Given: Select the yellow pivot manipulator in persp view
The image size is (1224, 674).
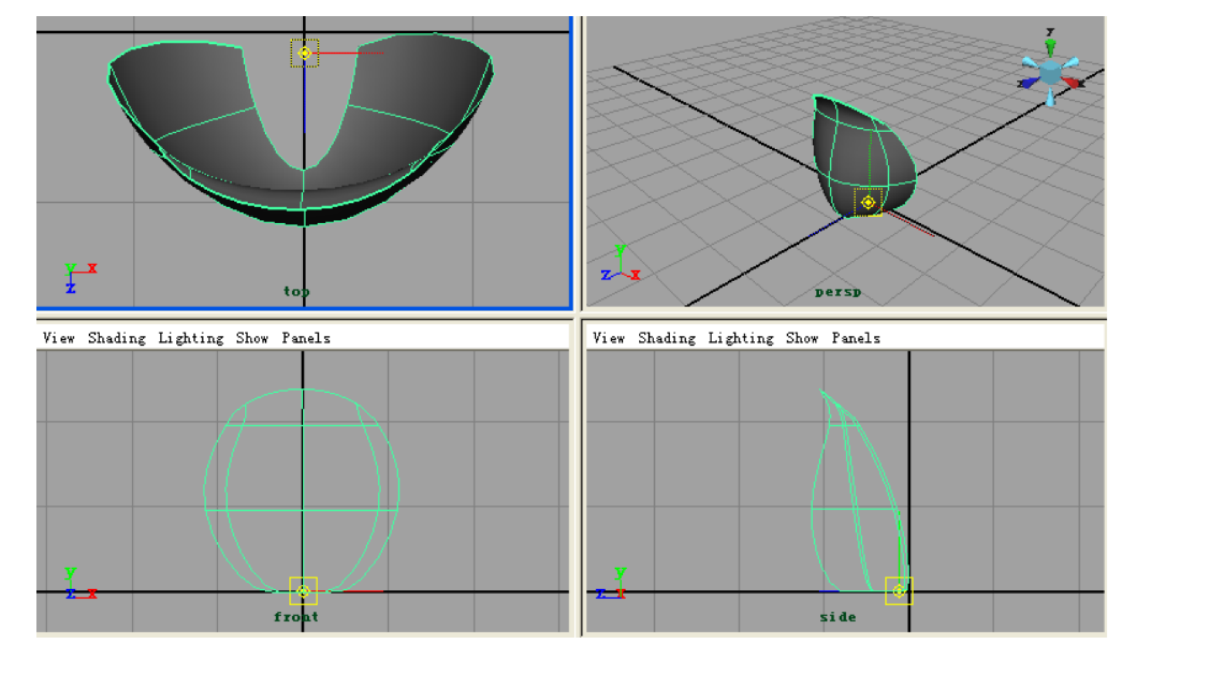Looking at the screenshot, I should (x=868, y=202).
